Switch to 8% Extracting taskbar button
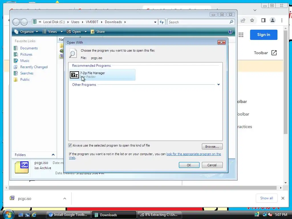The height and width of the screenshot is (219, 292). pos(159,215)
